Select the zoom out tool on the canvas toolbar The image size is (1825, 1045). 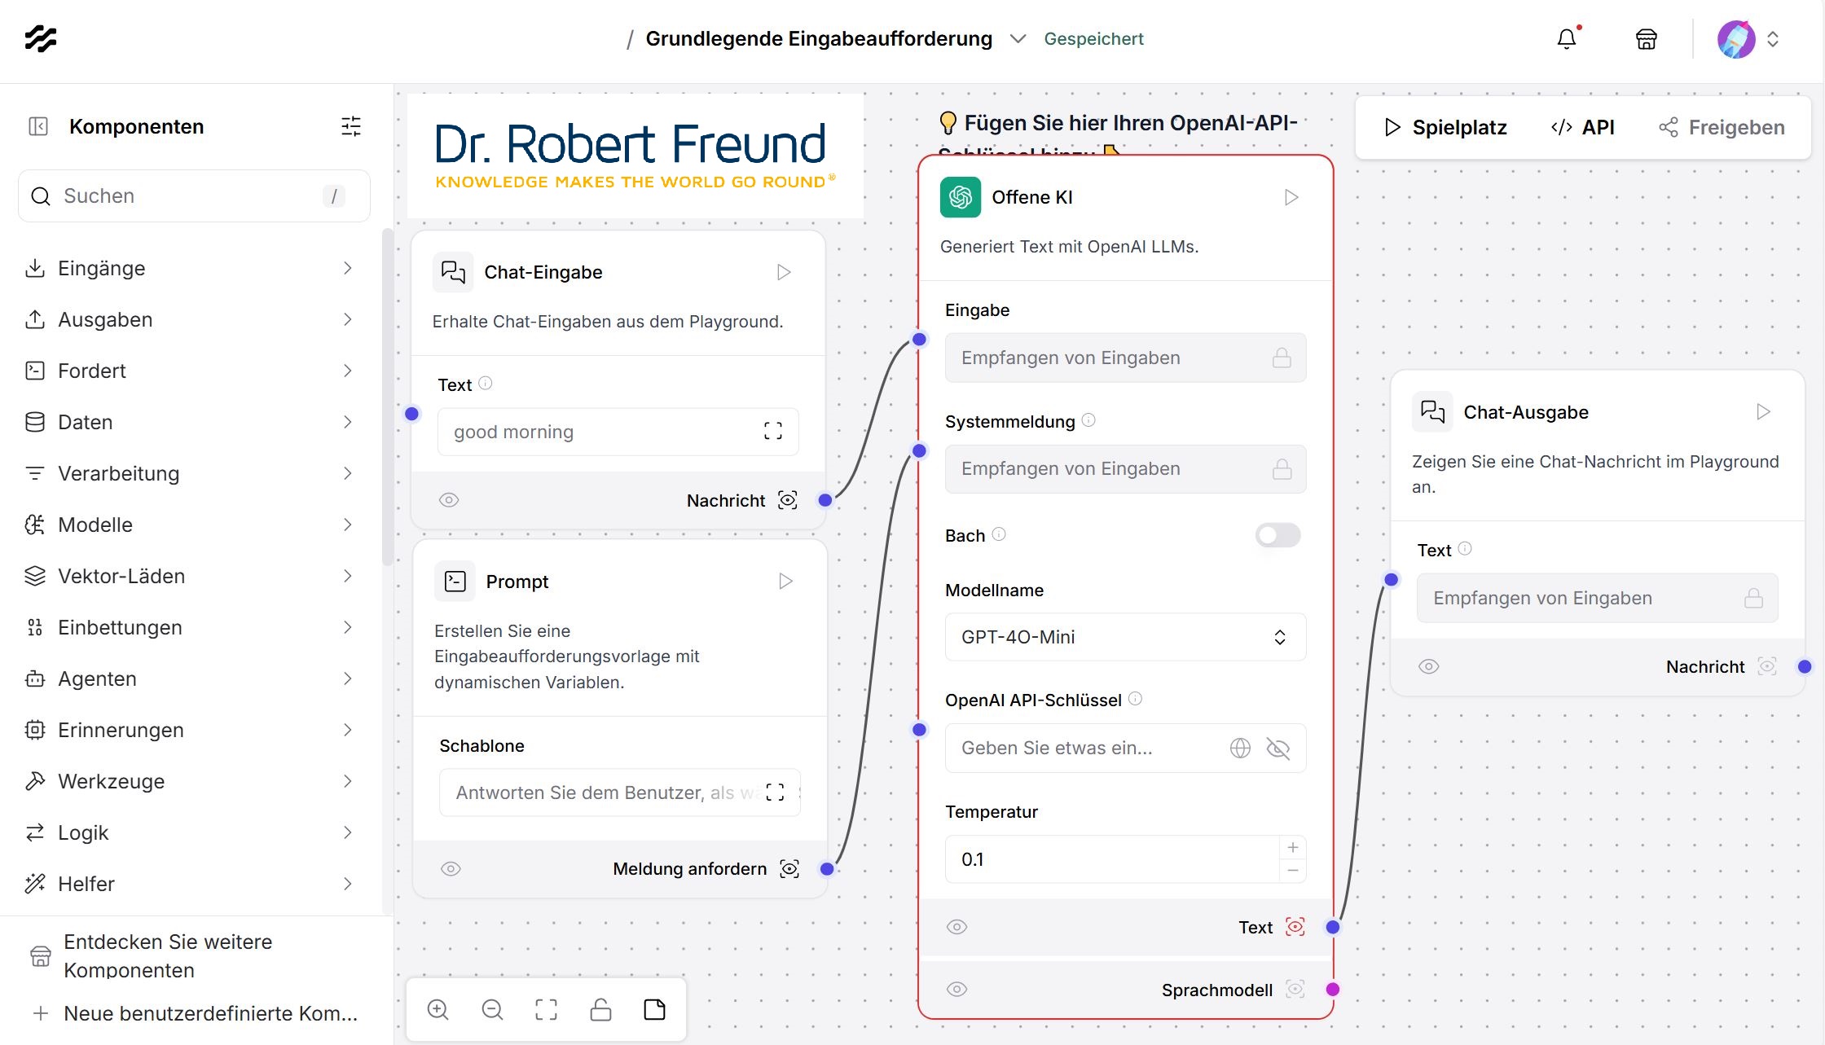point(492,1009)
